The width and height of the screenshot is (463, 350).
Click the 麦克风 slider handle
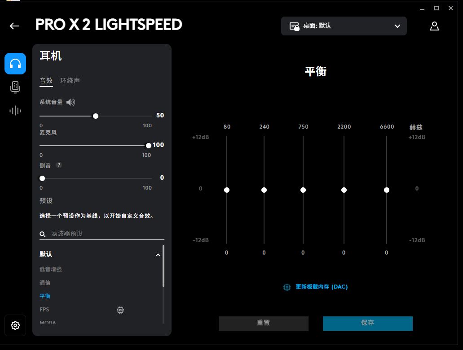click(149, 146)
